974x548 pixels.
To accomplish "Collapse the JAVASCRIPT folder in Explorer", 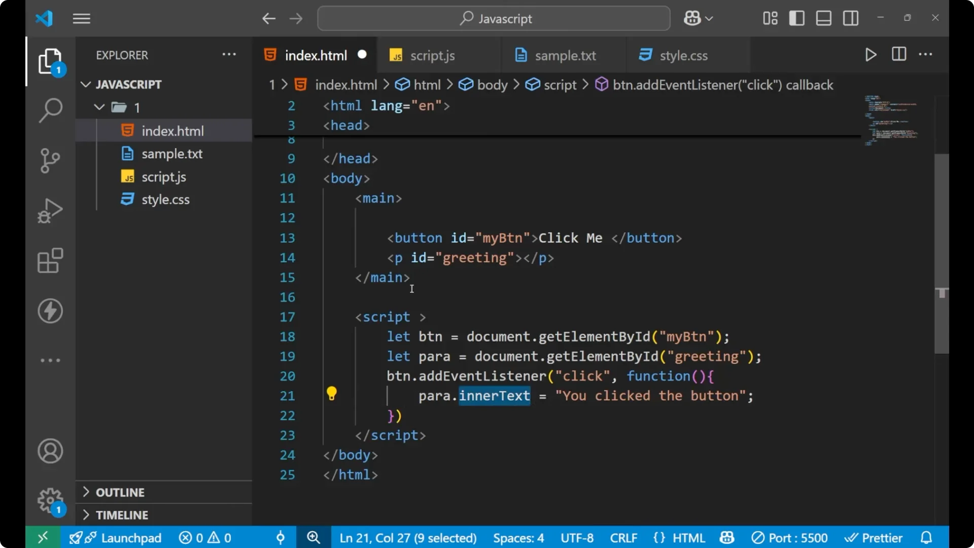I will pos(85,84).
